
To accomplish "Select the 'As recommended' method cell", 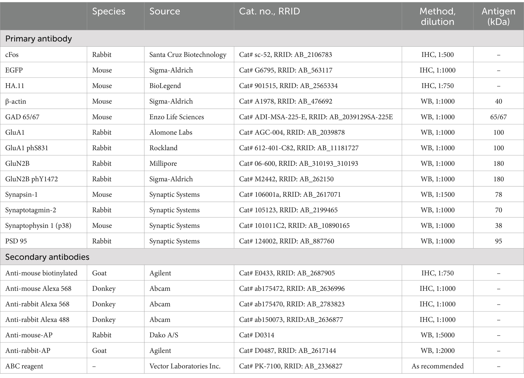I will 438,366.
